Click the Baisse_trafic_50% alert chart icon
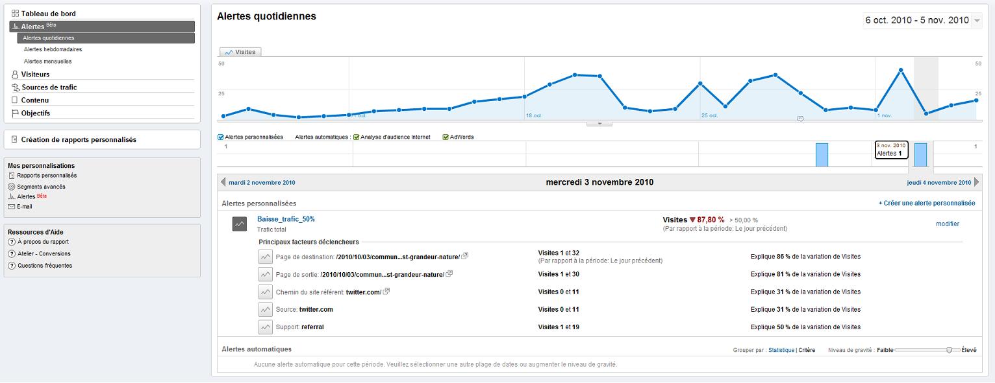 click(x=240, y=224)
